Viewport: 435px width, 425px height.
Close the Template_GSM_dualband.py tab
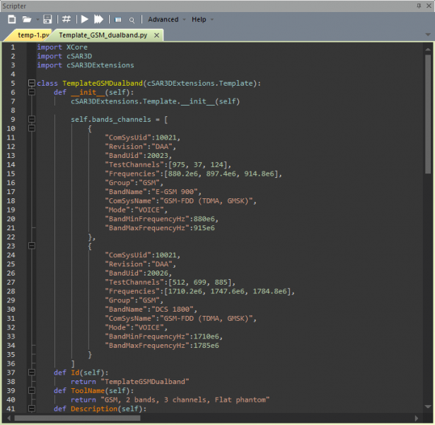tap(156, 34)
